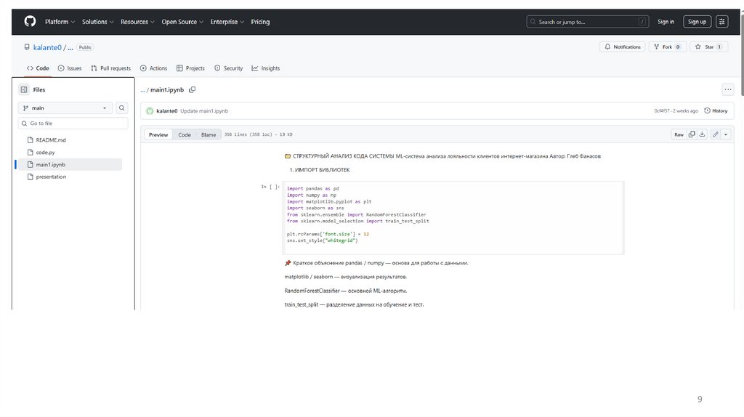
Task: Open the commit History link
Action: click(716, 111)
